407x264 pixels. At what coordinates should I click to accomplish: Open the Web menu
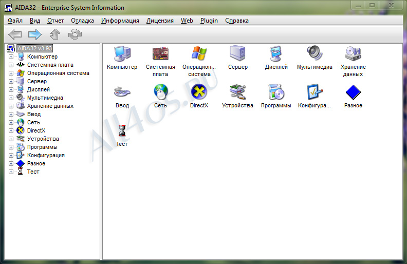(187, 21)
